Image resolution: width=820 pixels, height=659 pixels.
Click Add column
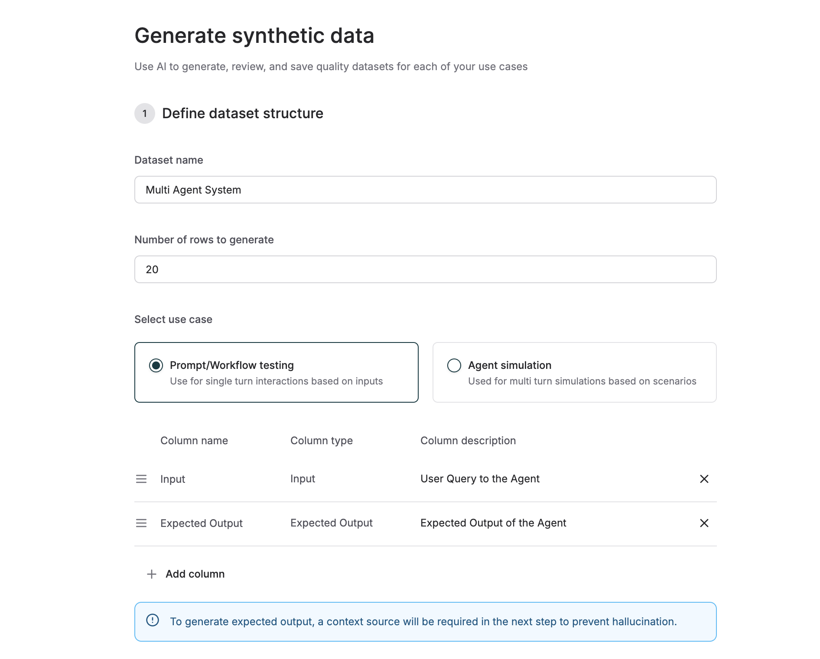[195, 574]
